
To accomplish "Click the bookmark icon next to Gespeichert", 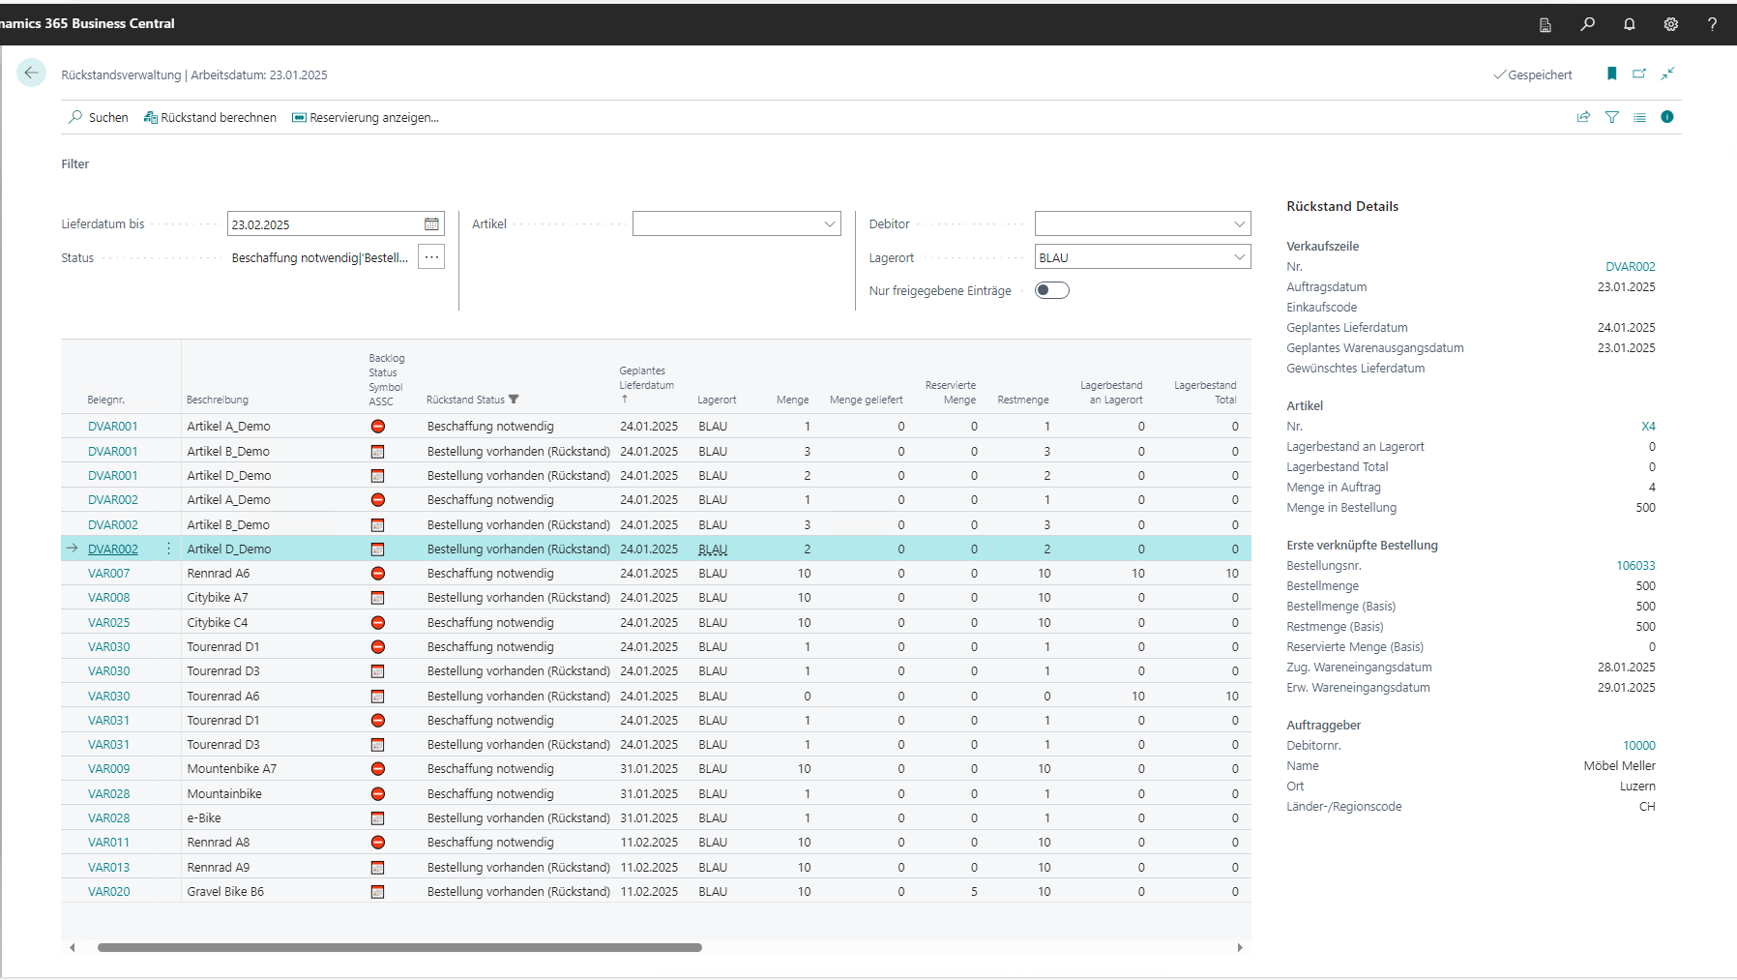I will click(x=1611, y=74).
